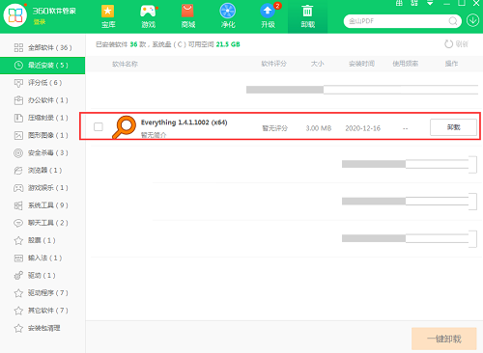Open the 净化 fan icon
The image size is (483, 353).
(227, 11)
